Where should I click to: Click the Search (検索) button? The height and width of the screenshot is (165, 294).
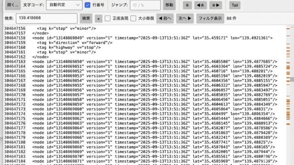click(86, 18)
